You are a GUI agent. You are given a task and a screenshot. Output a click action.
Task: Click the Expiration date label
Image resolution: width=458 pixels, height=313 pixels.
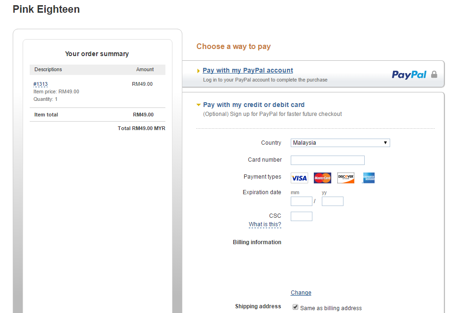[262, 192]
